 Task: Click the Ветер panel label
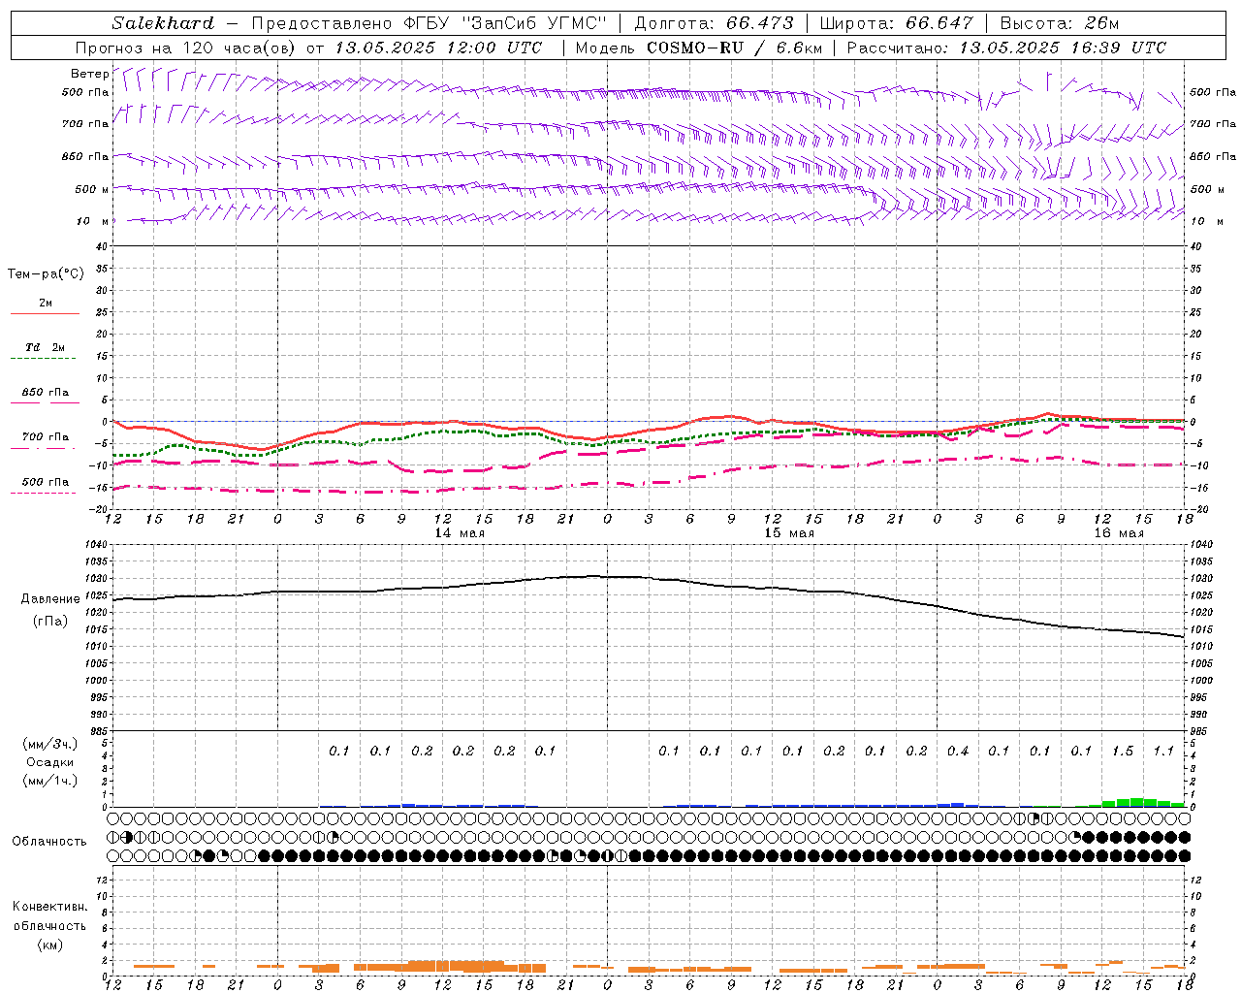coord(89,74)
